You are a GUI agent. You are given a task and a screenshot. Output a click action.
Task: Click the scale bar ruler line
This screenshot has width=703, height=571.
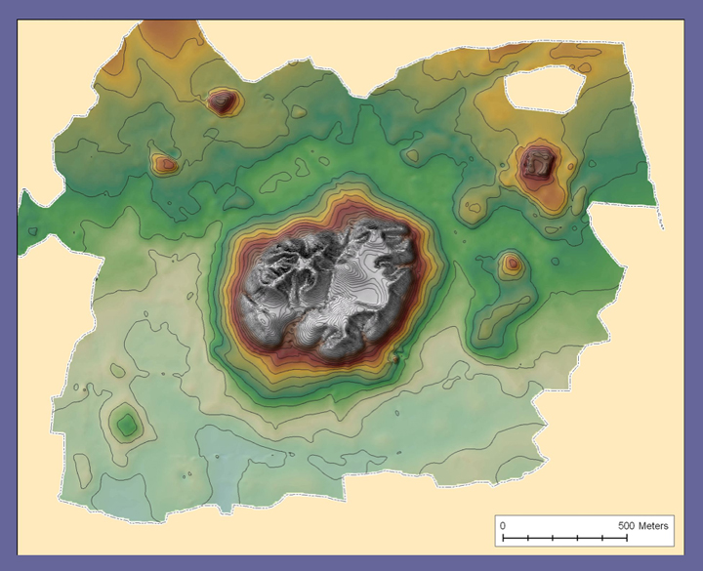click(x=564, y=538)
